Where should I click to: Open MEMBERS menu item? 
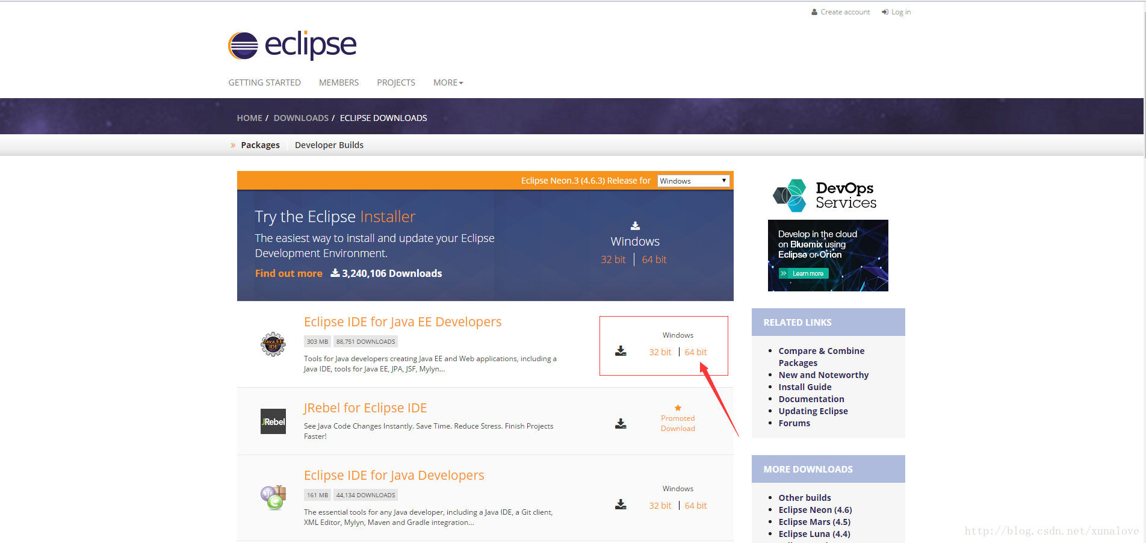pos(339,82)
